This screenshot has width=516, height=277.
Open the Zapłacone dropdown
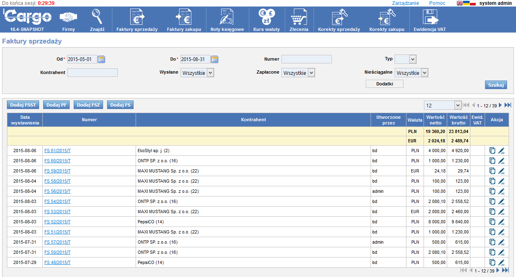click(x=311, y=73)
